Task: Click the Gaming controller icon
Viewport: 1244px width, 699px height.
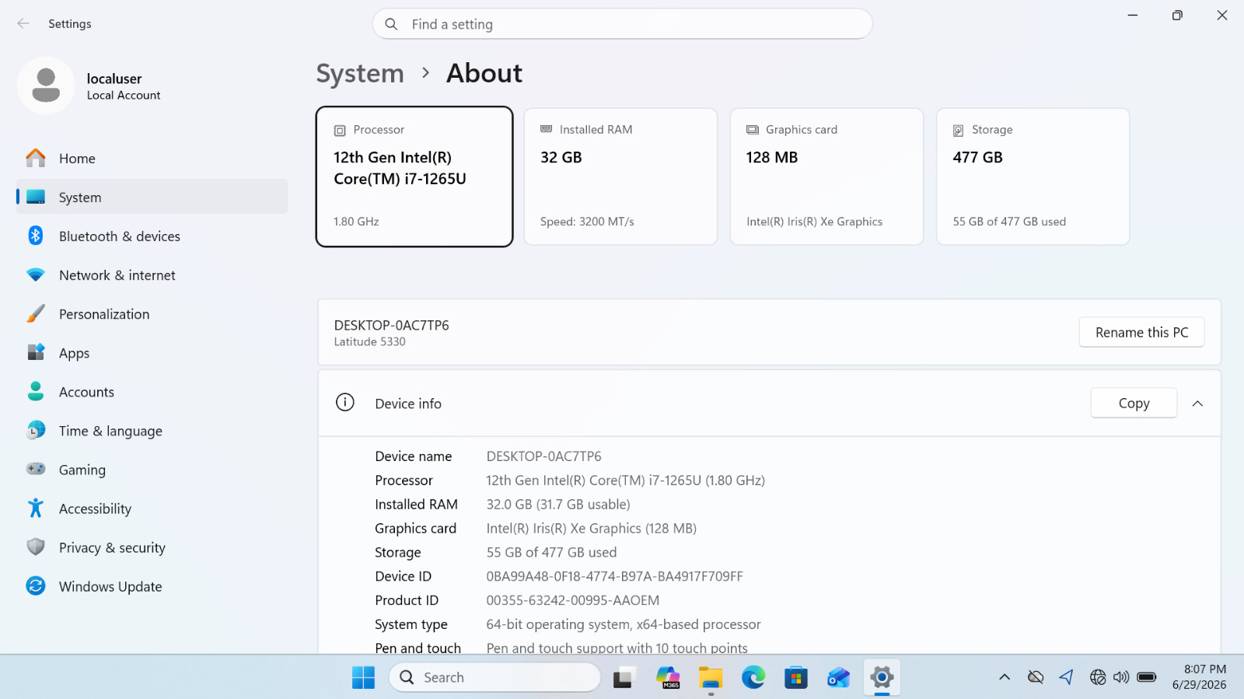Action: click(x=36, y=469)
